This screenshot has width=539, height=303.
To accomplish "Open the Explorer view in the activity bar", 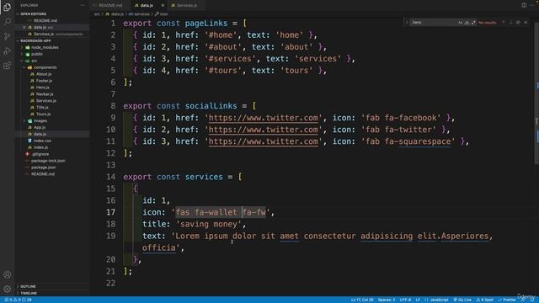I will click(x=7, y=7).
